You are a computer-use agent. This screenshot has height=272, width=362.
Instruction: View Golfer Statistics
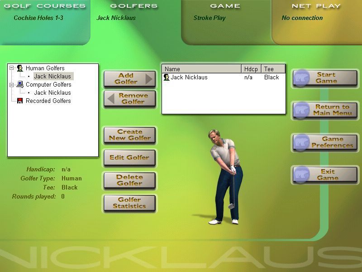[129, 203]
